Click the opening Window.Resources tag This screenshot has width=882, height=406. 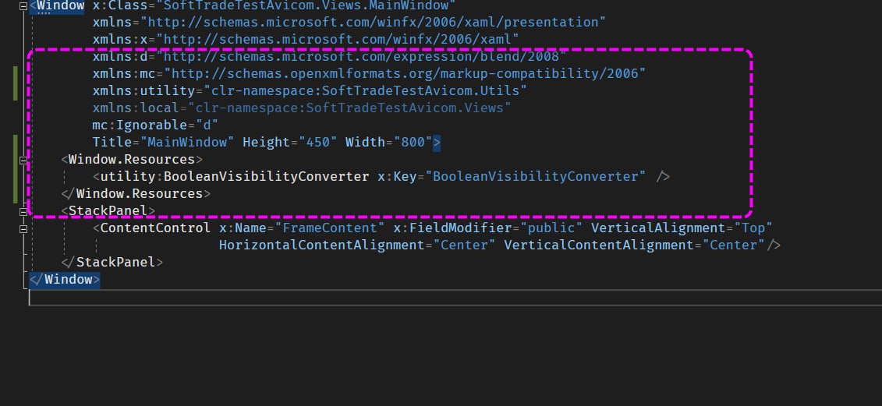[x=132, y=159]
